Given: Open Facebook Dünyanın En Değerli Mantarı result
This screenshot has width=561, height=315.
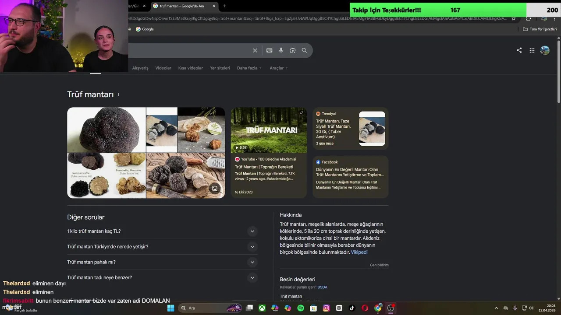Looking at the screenshot, I should click(x=351, y=176).
